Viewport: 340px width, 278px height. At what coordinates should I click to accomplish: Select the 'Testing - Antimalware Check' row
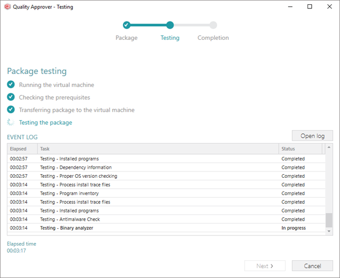166,219
